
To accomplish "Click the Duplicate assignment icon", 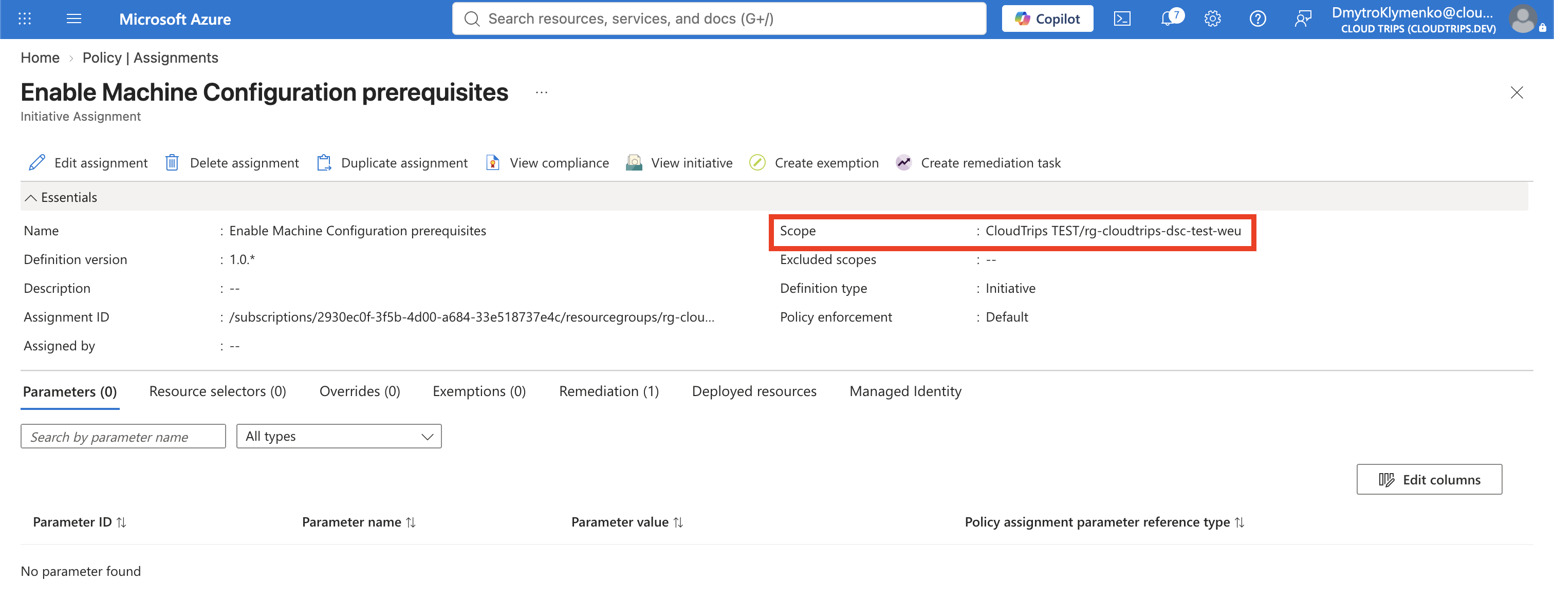I will [x=324, y=163].
